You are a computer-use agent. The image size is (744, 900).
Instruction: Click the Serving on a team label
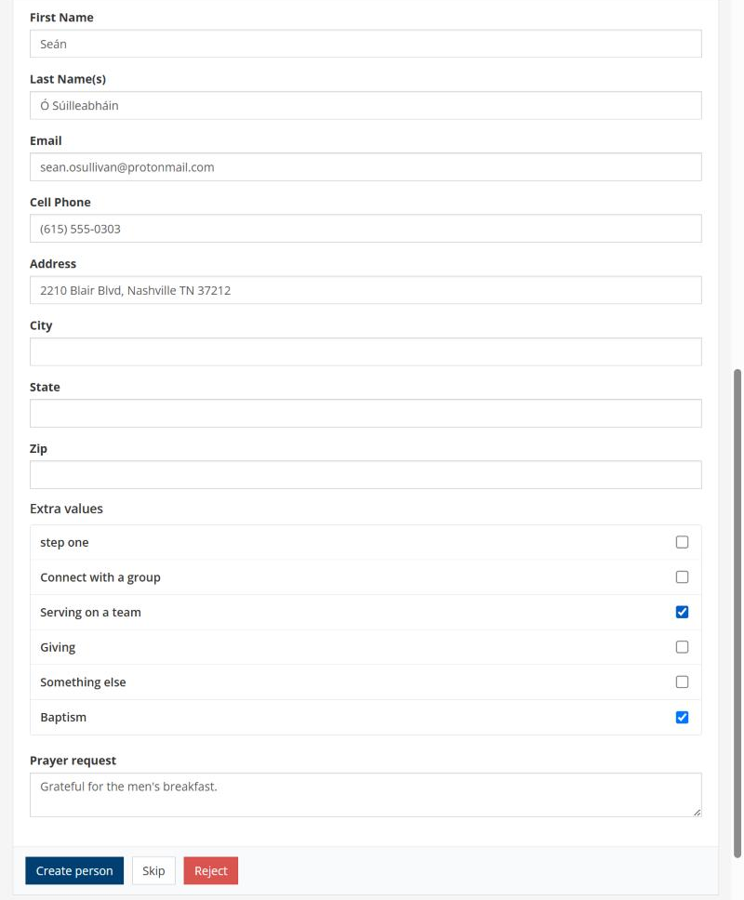(91, 613)
